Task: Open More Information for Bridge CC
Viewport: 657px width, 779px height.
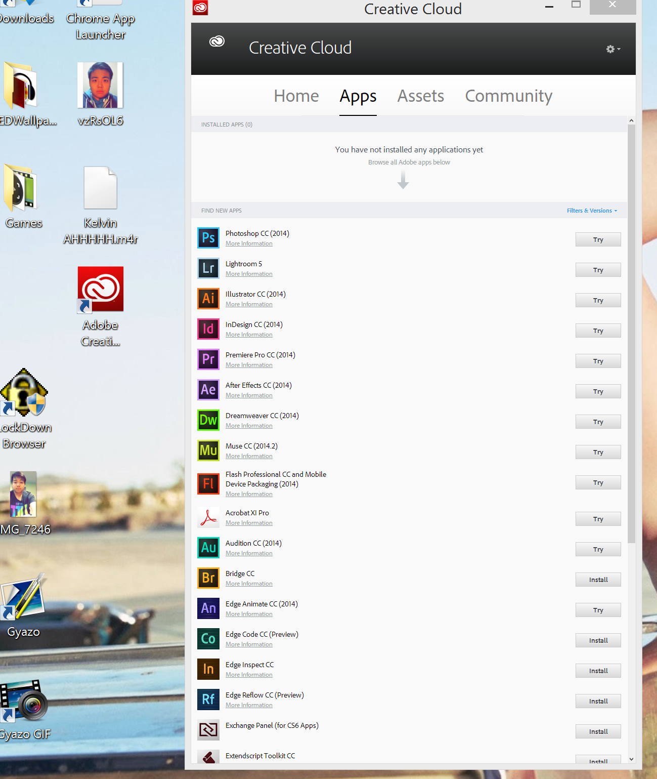Action: [x=249, y=584]
